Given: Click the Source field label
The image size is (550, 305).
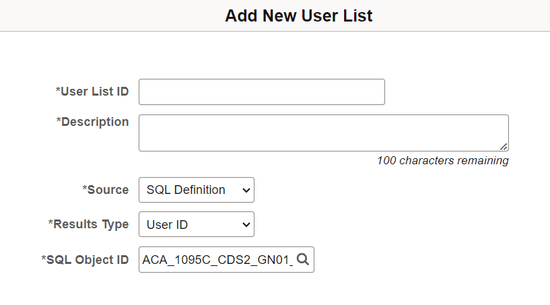Looking at the screenshot, I should coord(108,190).
